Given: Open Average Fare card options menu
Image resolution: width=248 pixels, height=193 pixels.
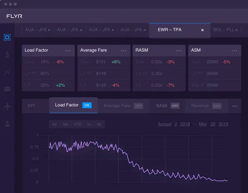Looking at the screenshot, I should point(124,51).
